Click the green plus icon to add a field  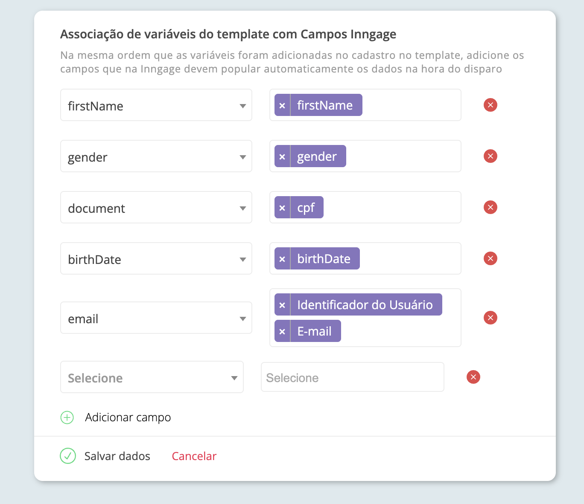click(x=67, y=417)
